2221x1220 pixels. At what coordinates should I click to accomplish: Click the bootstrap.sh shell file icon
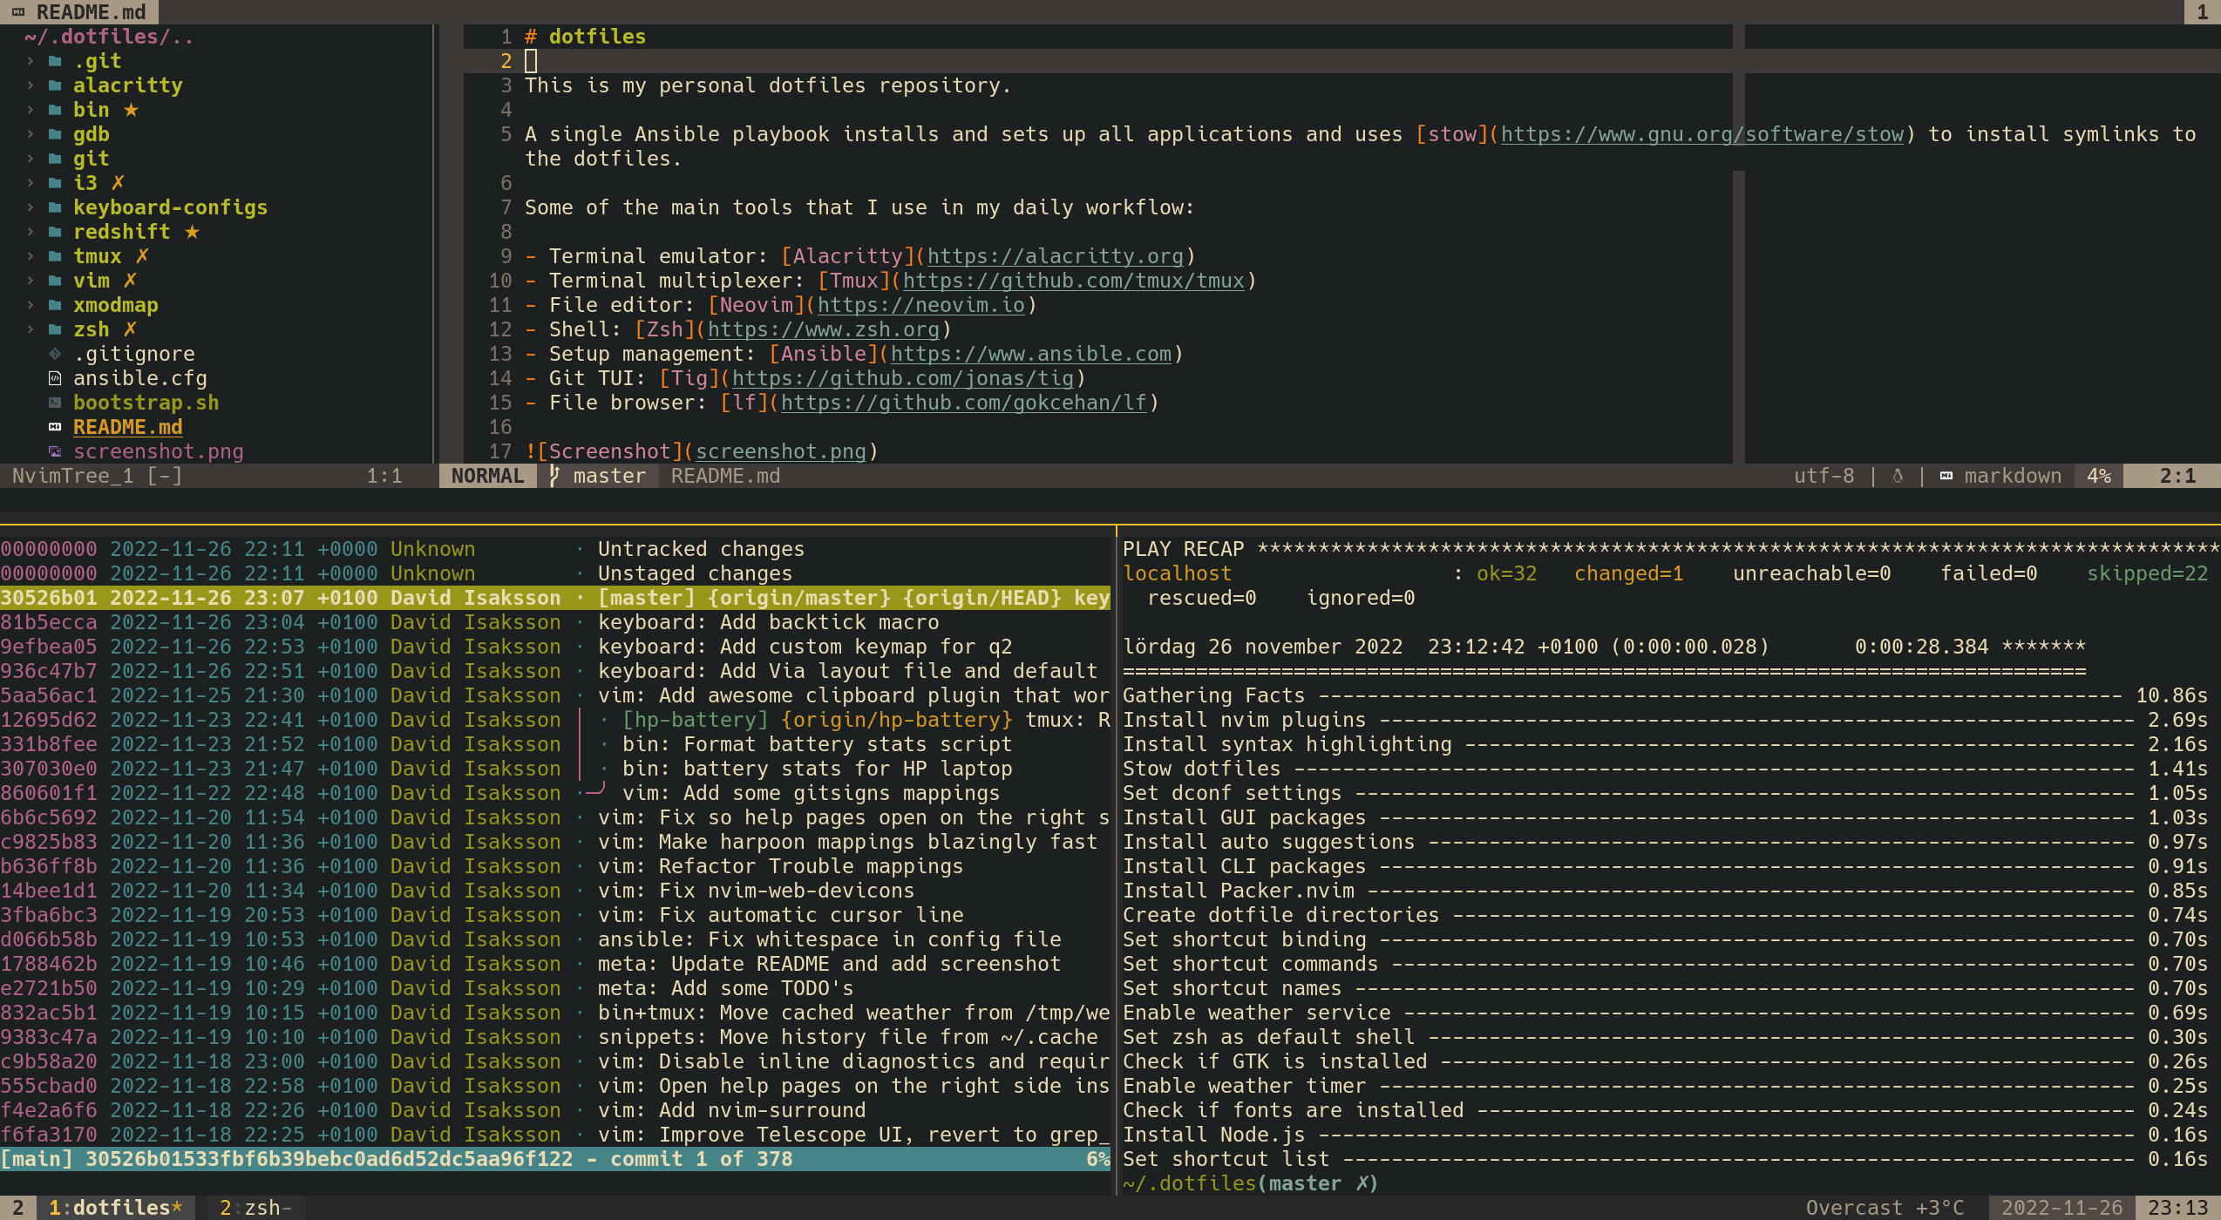(x=55, y=403)
